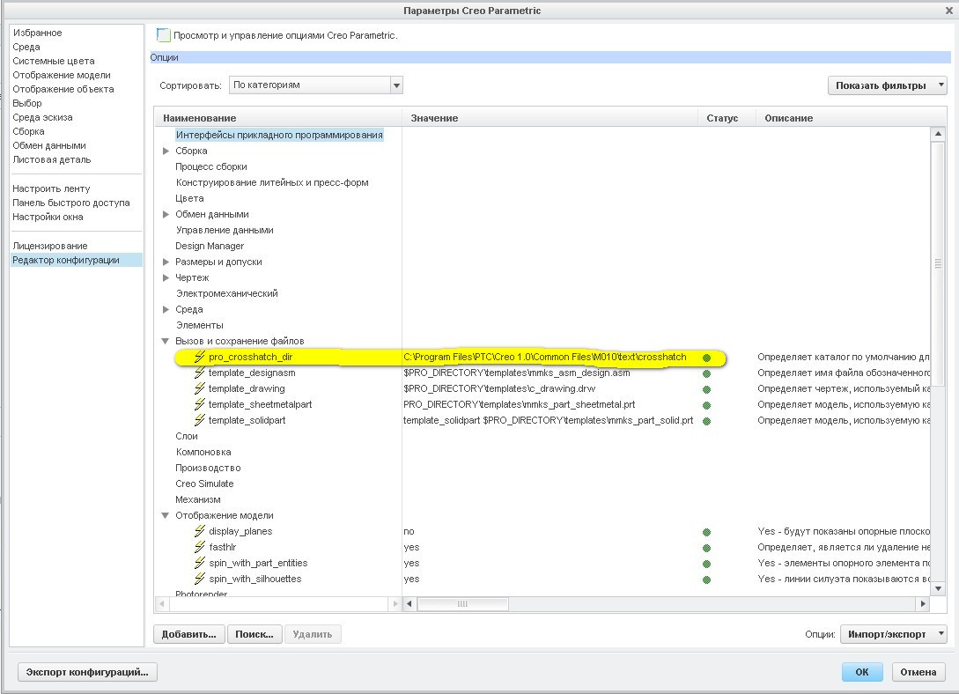Open Импорт/экспорт options dropdown

[893, 634]
